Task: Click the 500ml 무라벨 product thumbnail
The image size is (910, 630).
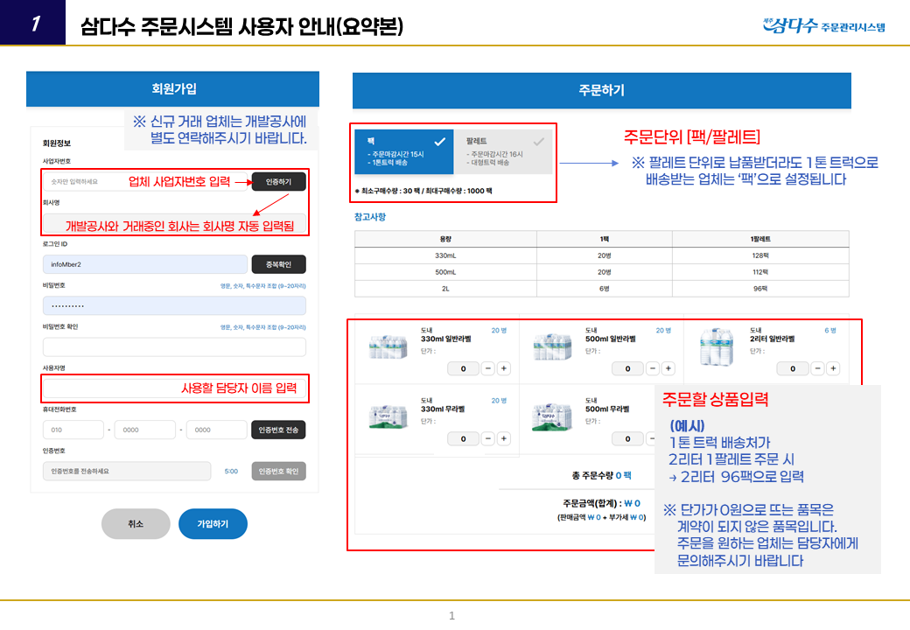Action: pos(552,416)
